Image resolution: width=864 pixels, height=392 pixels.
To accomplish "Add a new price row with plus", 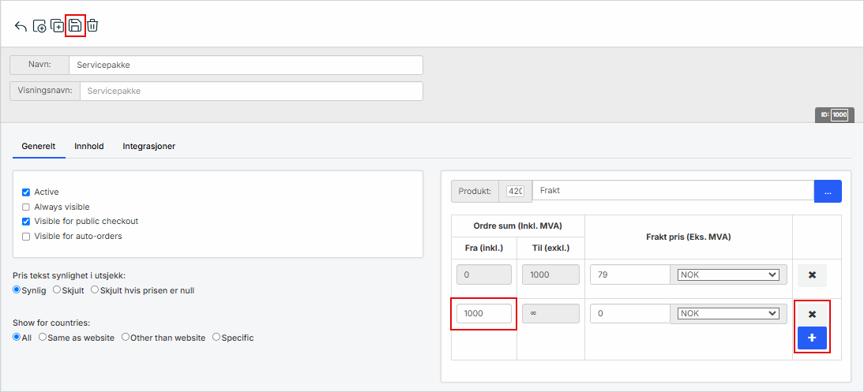I will tap(812, 338).
